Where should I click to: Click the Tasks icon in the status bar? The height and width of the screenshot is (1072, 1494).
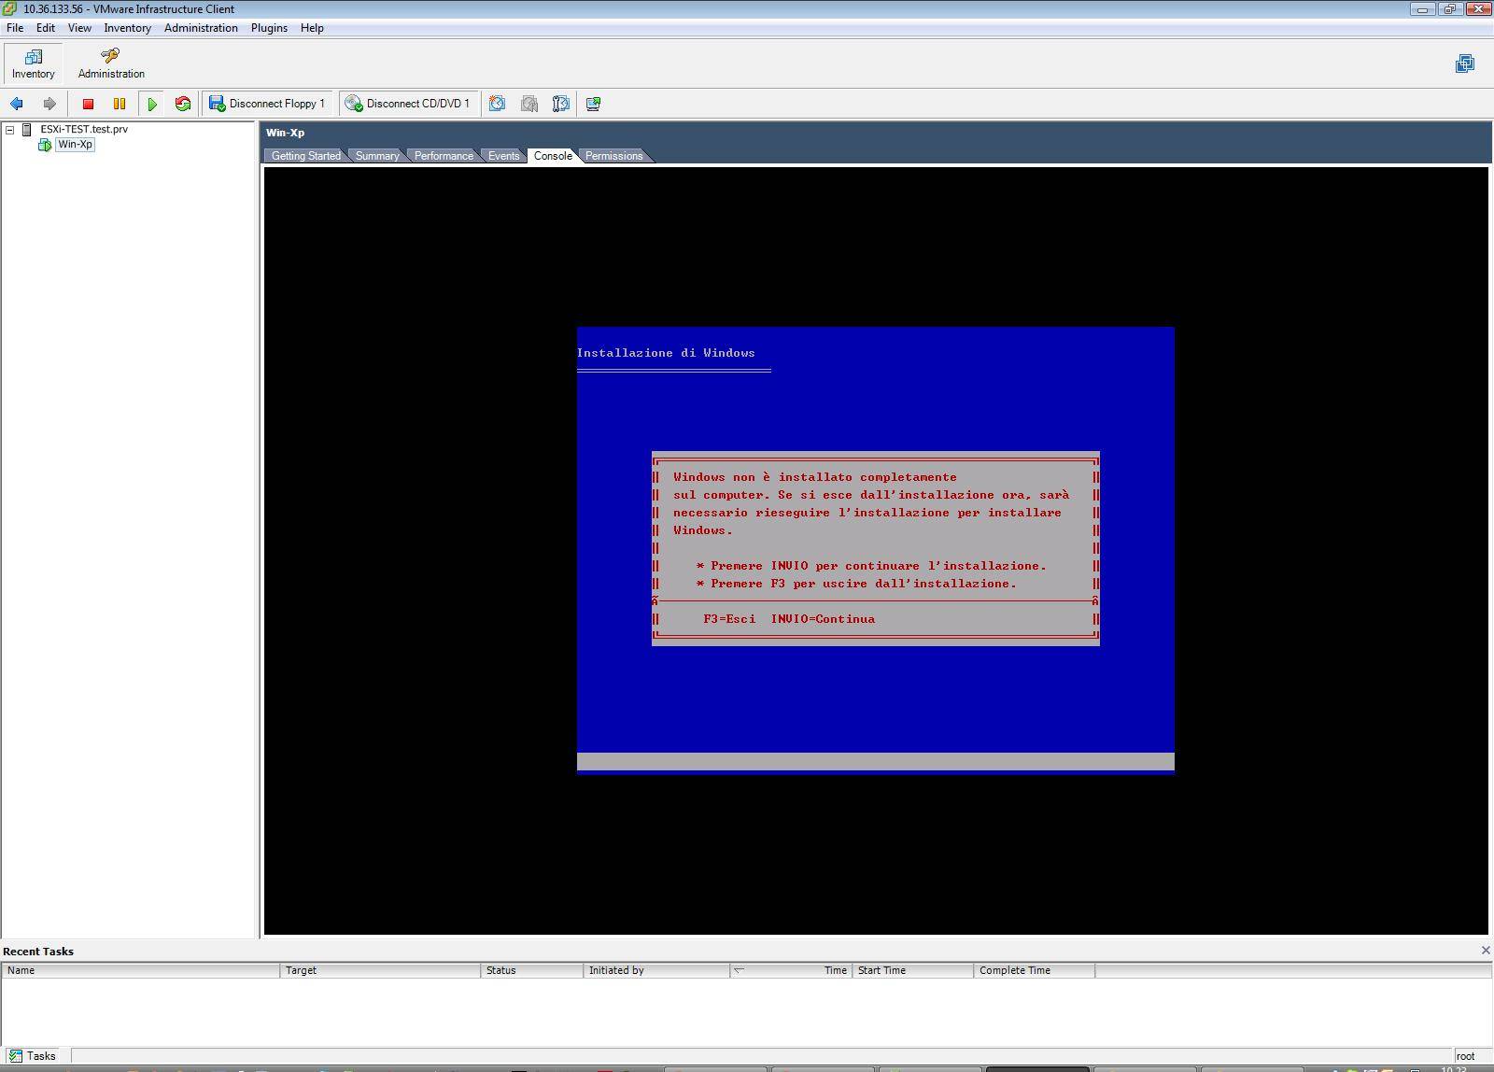pos(16,1056)
